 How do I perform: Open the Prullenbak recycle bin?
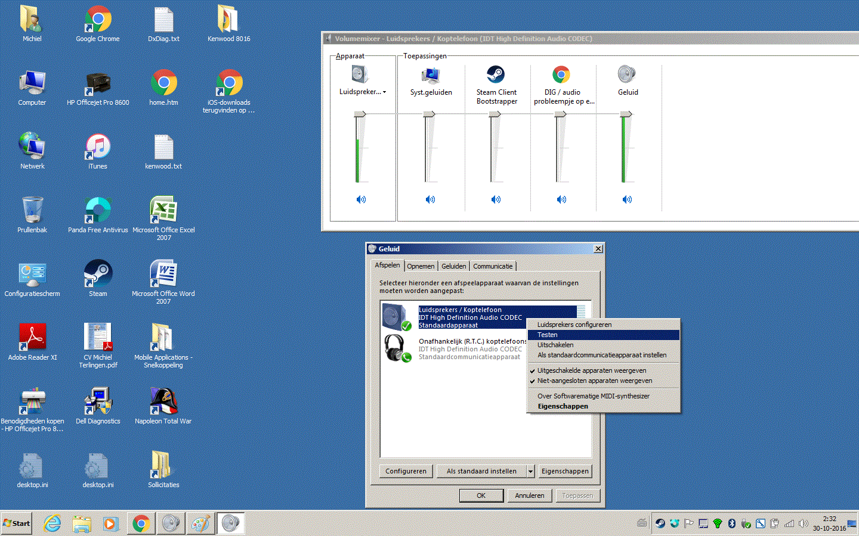32,215
